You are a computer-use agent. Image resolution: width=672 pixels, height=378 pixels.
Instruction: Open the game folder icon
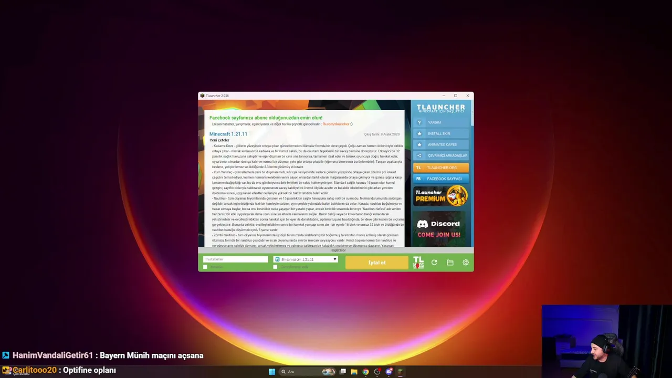click(450, 262)
